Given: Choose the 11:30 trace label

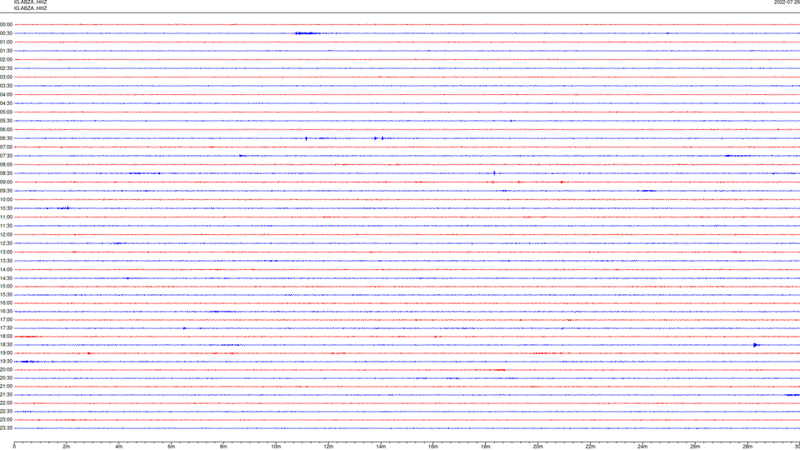Looking at the screenshot, I should click(x=6, y=226).
